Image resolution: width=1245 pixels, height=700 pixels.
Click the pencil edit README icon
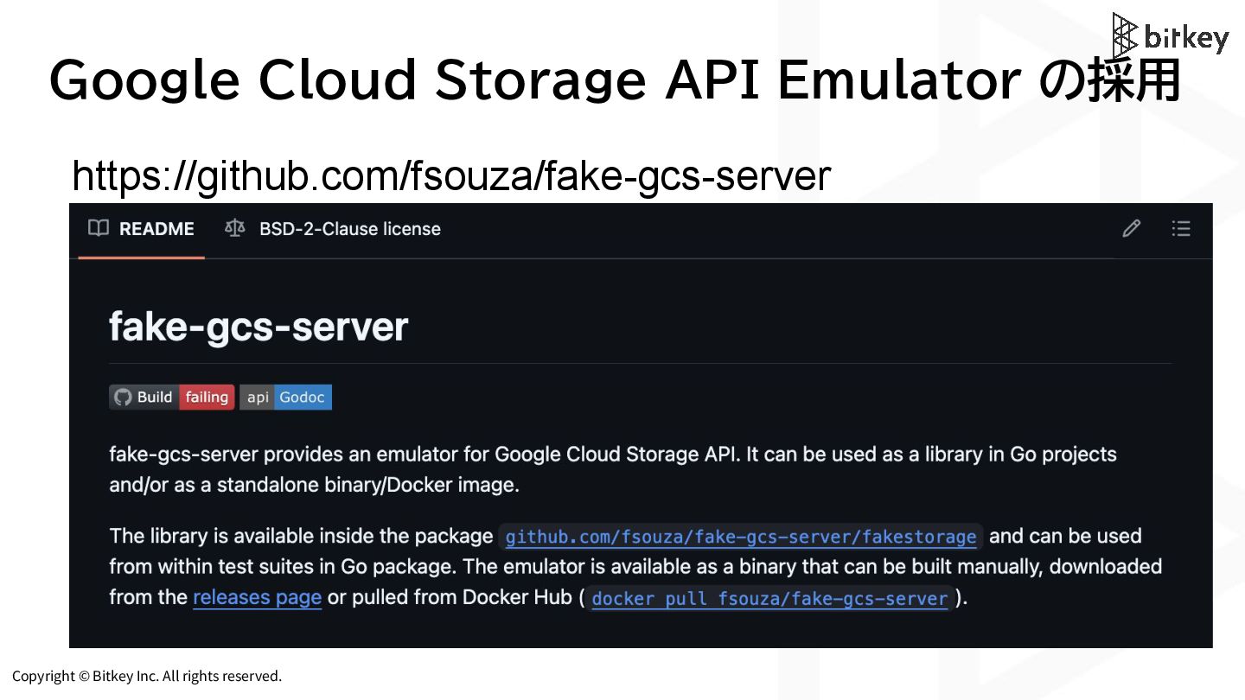[x=1131, y=228]
